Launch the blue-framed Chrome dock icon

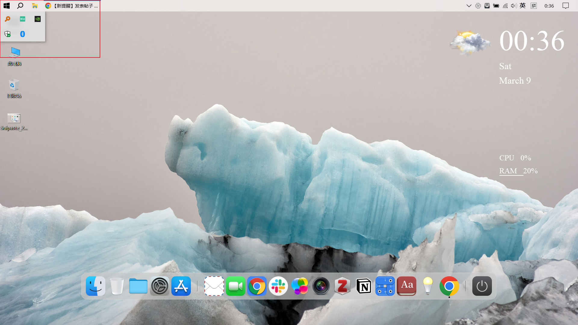coord(257,286)
